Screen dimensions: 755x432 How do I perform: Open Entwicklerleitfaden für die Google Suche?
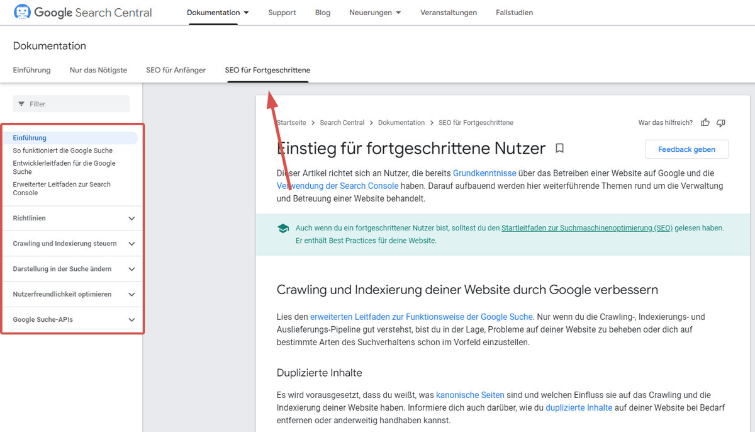(x=64, y=168)
